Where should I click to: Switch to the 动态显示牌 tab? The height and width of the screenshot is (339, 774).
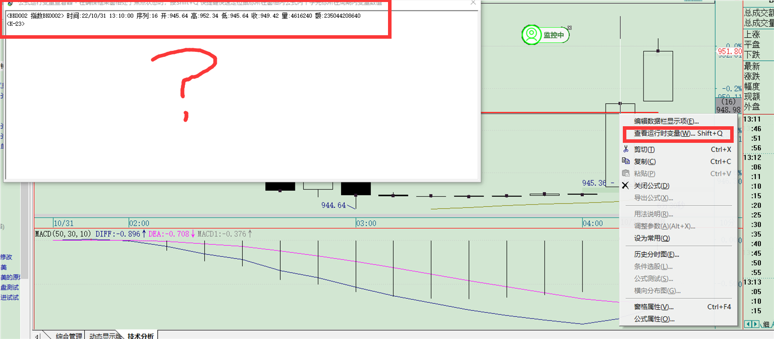click(105, 335)
